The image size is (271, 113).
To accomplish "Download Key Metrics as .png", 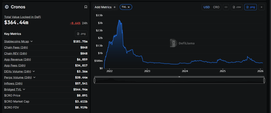I will click(x=81, y=34).
